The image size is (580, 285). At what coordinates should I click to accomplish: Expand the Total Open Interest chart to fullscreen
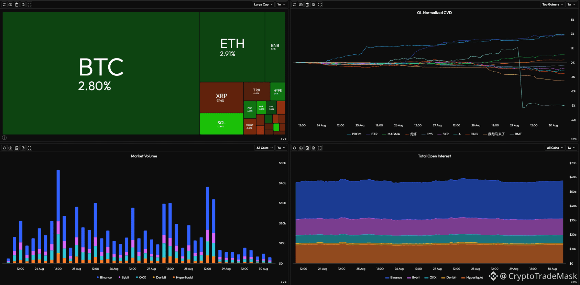(320, 148)
